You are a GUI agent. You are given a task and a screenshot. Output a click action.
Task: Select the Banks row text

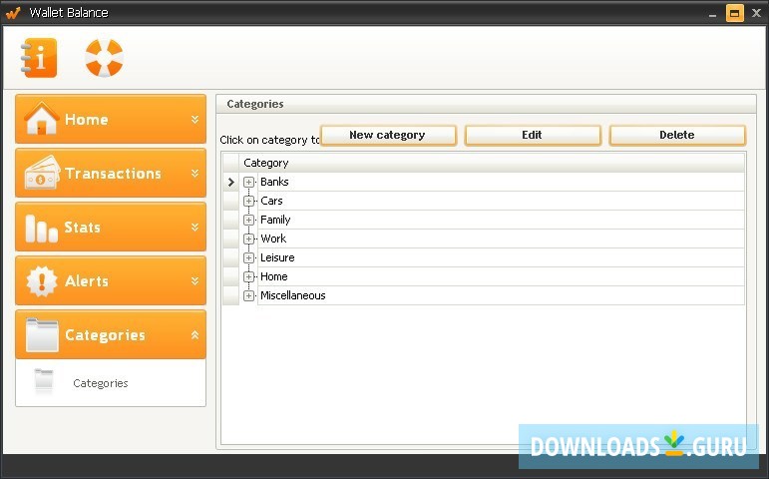click(x=274, y=182)
